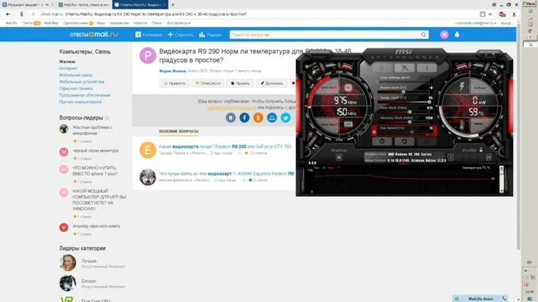Click the Пуск start button

(529, 3)
